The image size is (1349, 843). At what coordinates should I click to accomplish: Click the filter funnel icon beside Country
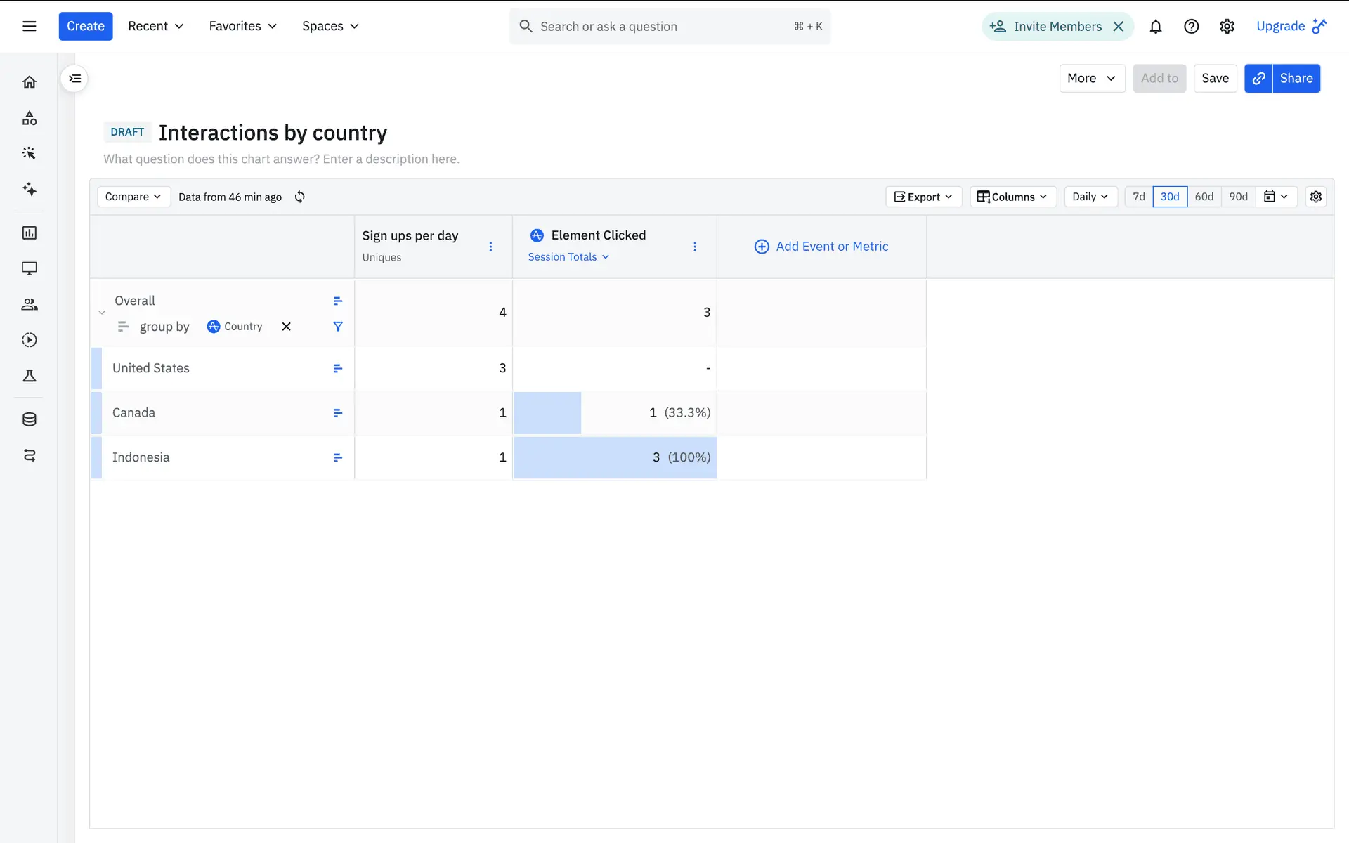(338, 327)
